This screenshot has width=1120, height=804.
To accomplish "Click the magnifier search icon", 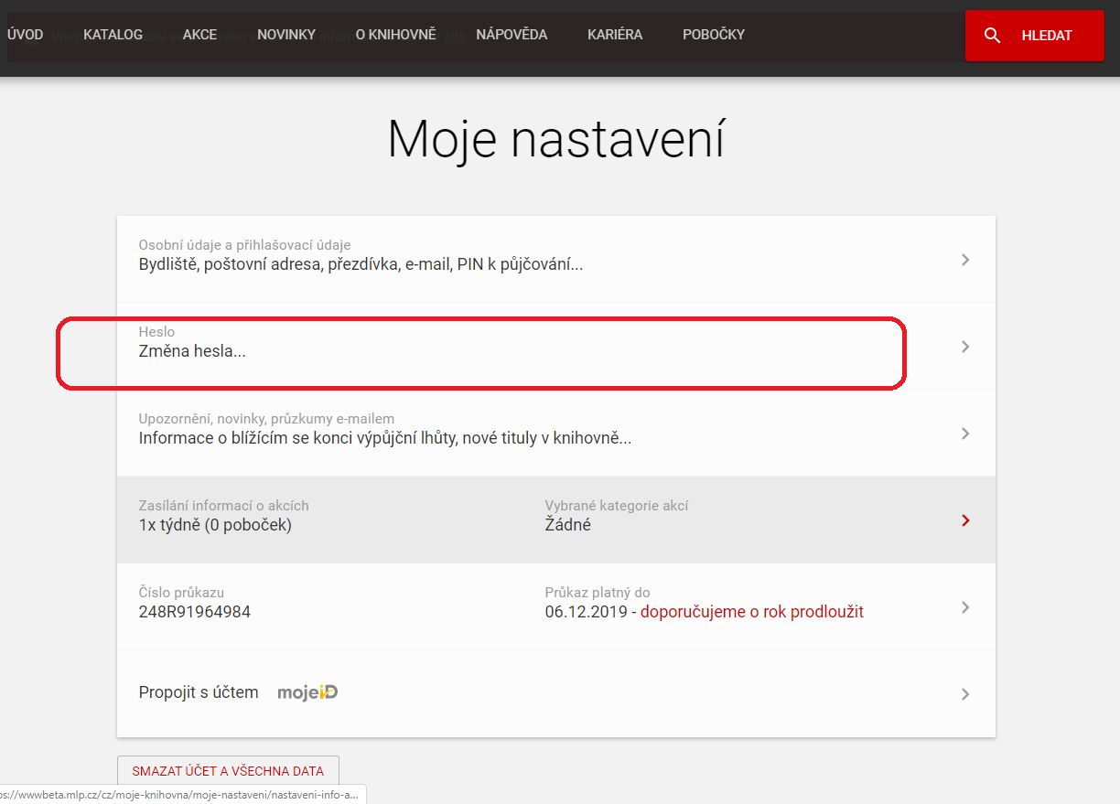I will tap(992, 36).
